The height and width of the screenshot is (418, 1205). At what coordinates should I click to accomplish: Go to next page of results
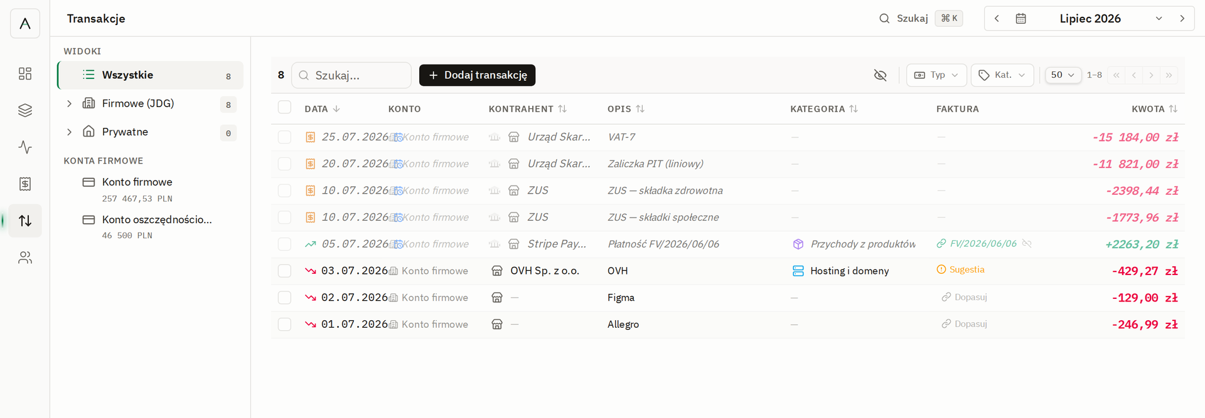click(x=1152, y=75)
